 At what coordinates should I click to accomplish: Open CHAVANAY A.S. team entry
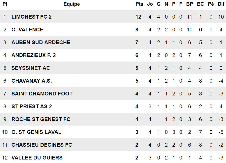(32, 81)
